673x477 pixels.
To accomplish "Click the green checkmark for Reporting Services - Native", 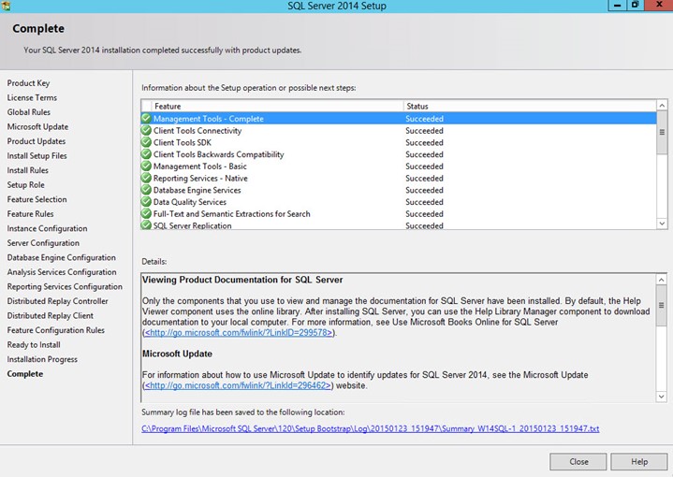I will [146, 179].
